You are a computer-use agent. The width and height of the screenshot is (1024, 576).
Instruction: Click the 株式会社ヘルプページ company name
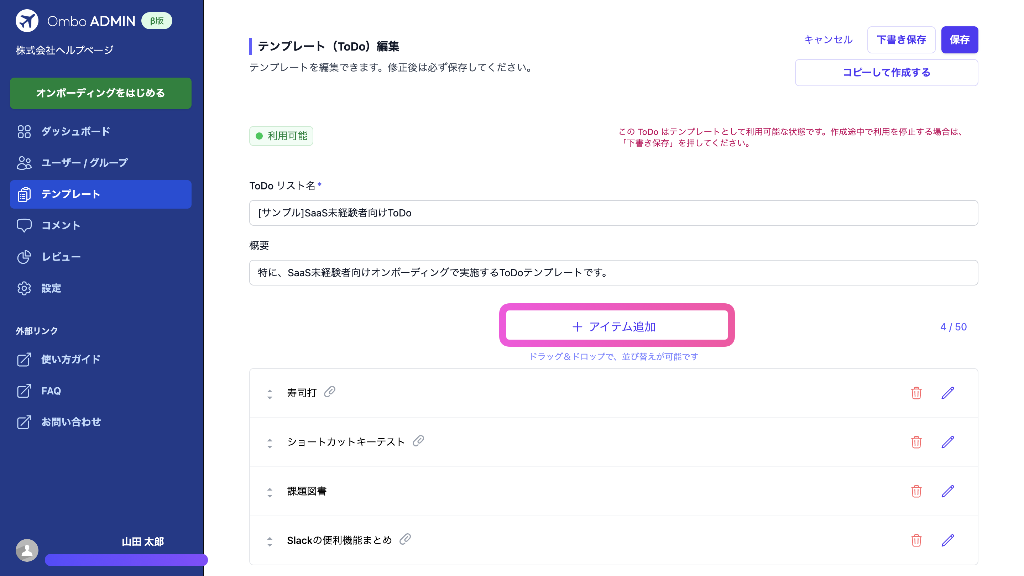[65, 50]
